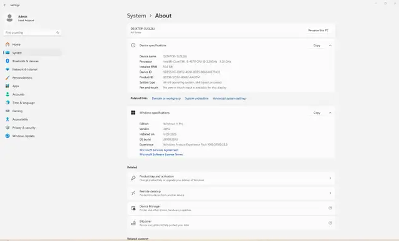Image resolution: width=399 pixels, height=241 pixels.
Task: Click the key icon for Product key and activation
Action: click(x=133, y=178)
